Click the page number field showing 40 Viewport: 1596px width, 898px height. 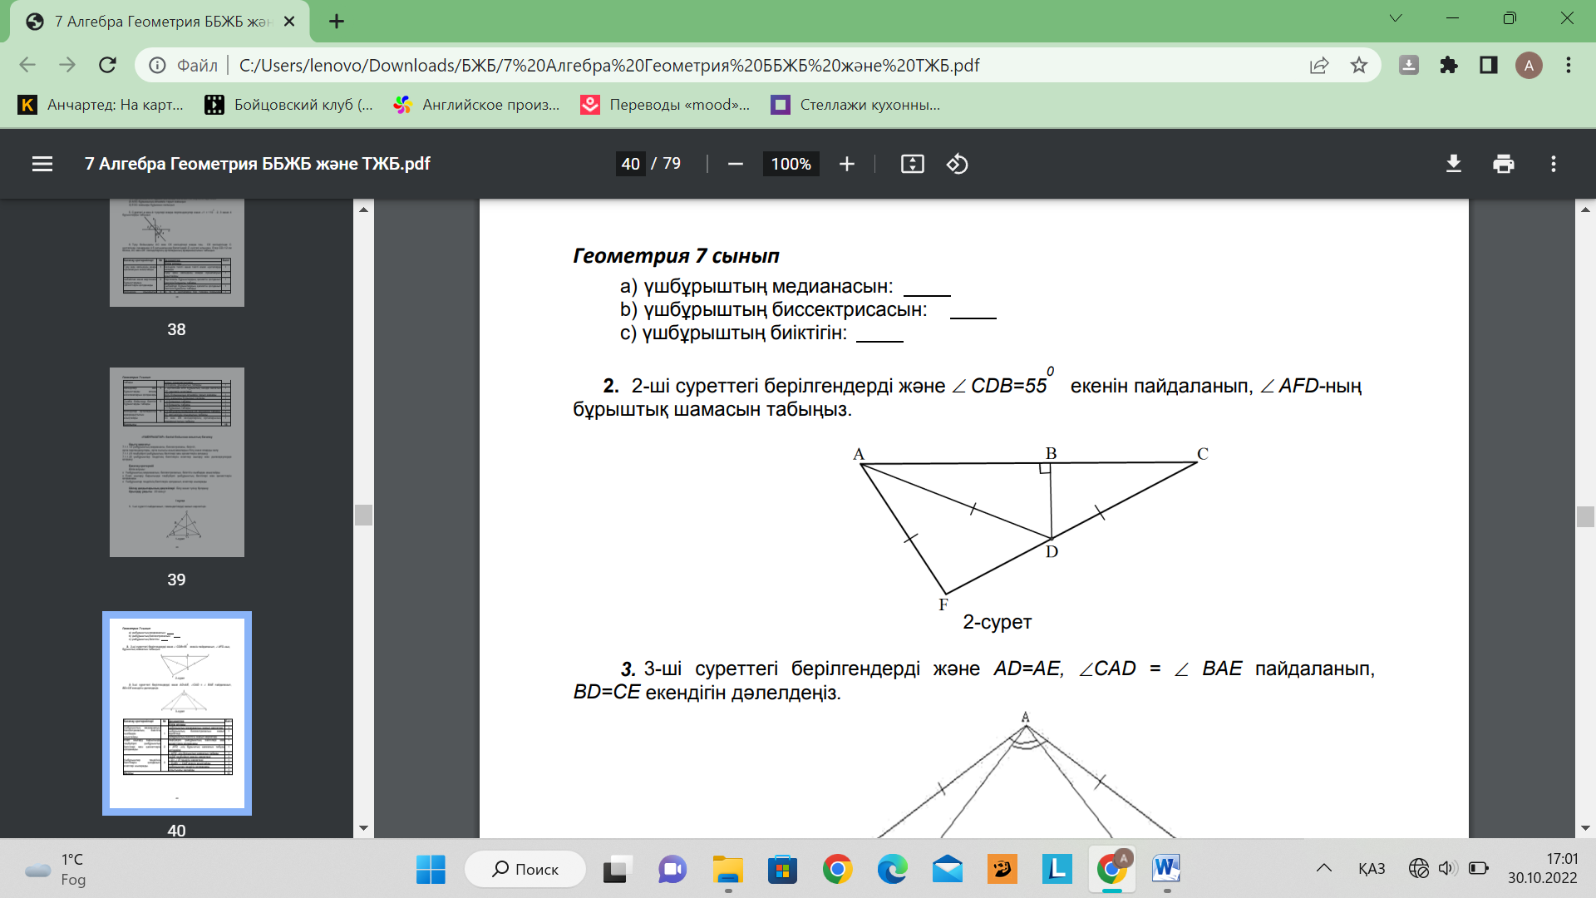(x=631, y=164)
